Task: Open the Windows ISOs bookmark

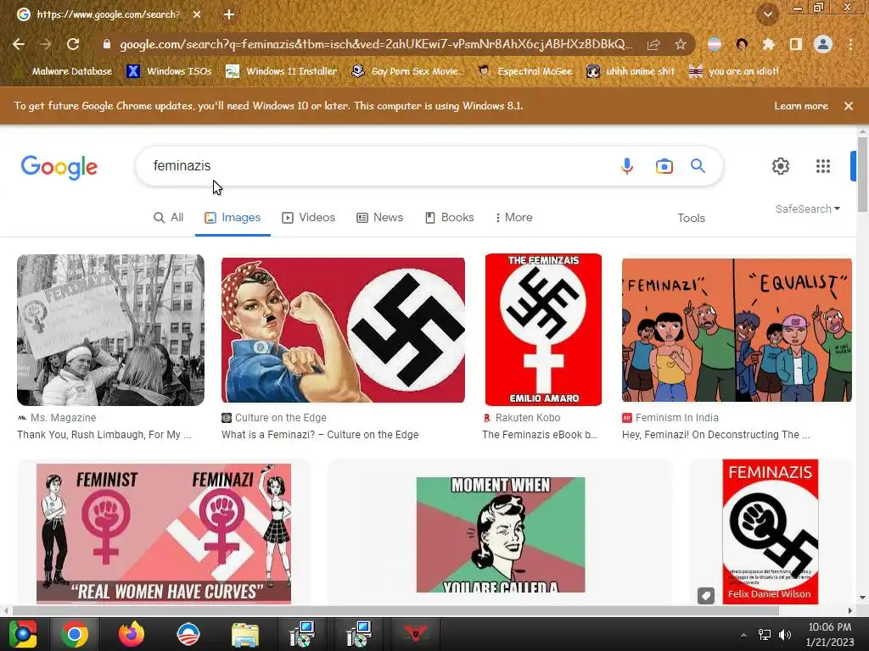Action: click(x=169, y=71)
